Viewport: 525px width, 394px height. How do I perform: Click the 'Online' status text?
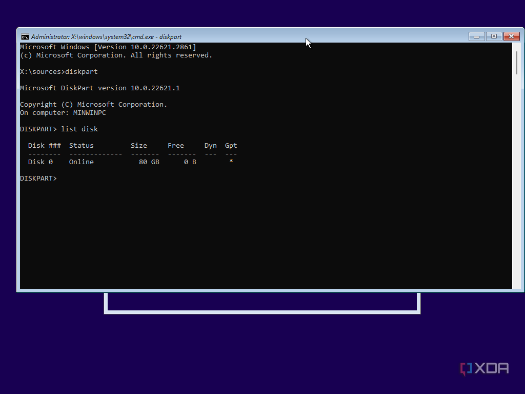point(81,162)
